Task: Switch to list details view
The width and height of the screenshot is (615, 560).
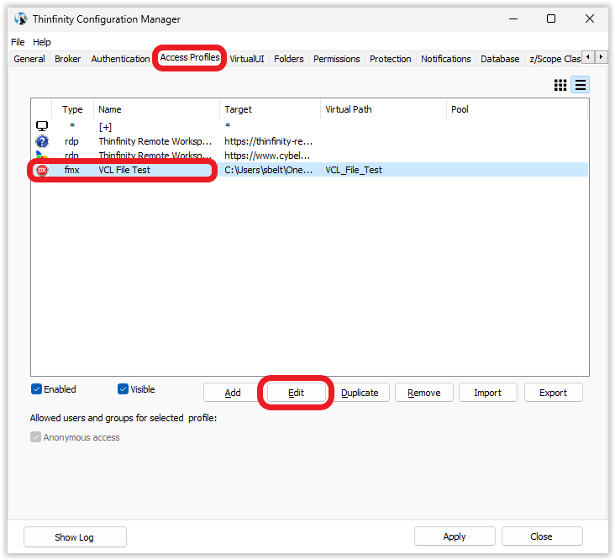Action: [x=580, y=85]
